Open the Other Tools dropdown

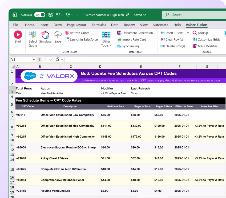click(x=106, y=39)
